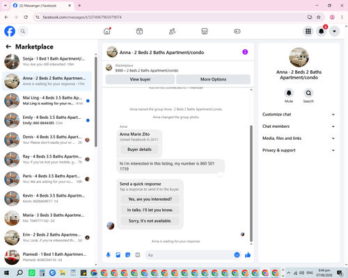Open the Friends icon in top navigation
This screenshot has height=278, width=348.
[x=172, y=31]
